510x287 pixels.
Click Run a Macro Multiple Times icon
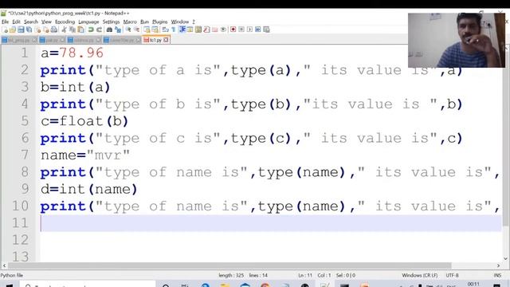258,29
